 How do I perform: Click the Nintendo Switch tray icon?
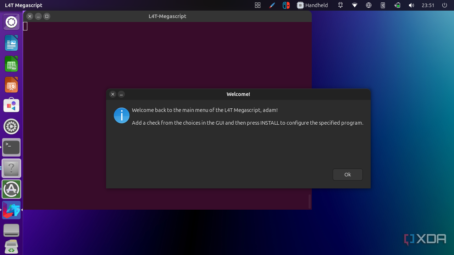[286, 5]
